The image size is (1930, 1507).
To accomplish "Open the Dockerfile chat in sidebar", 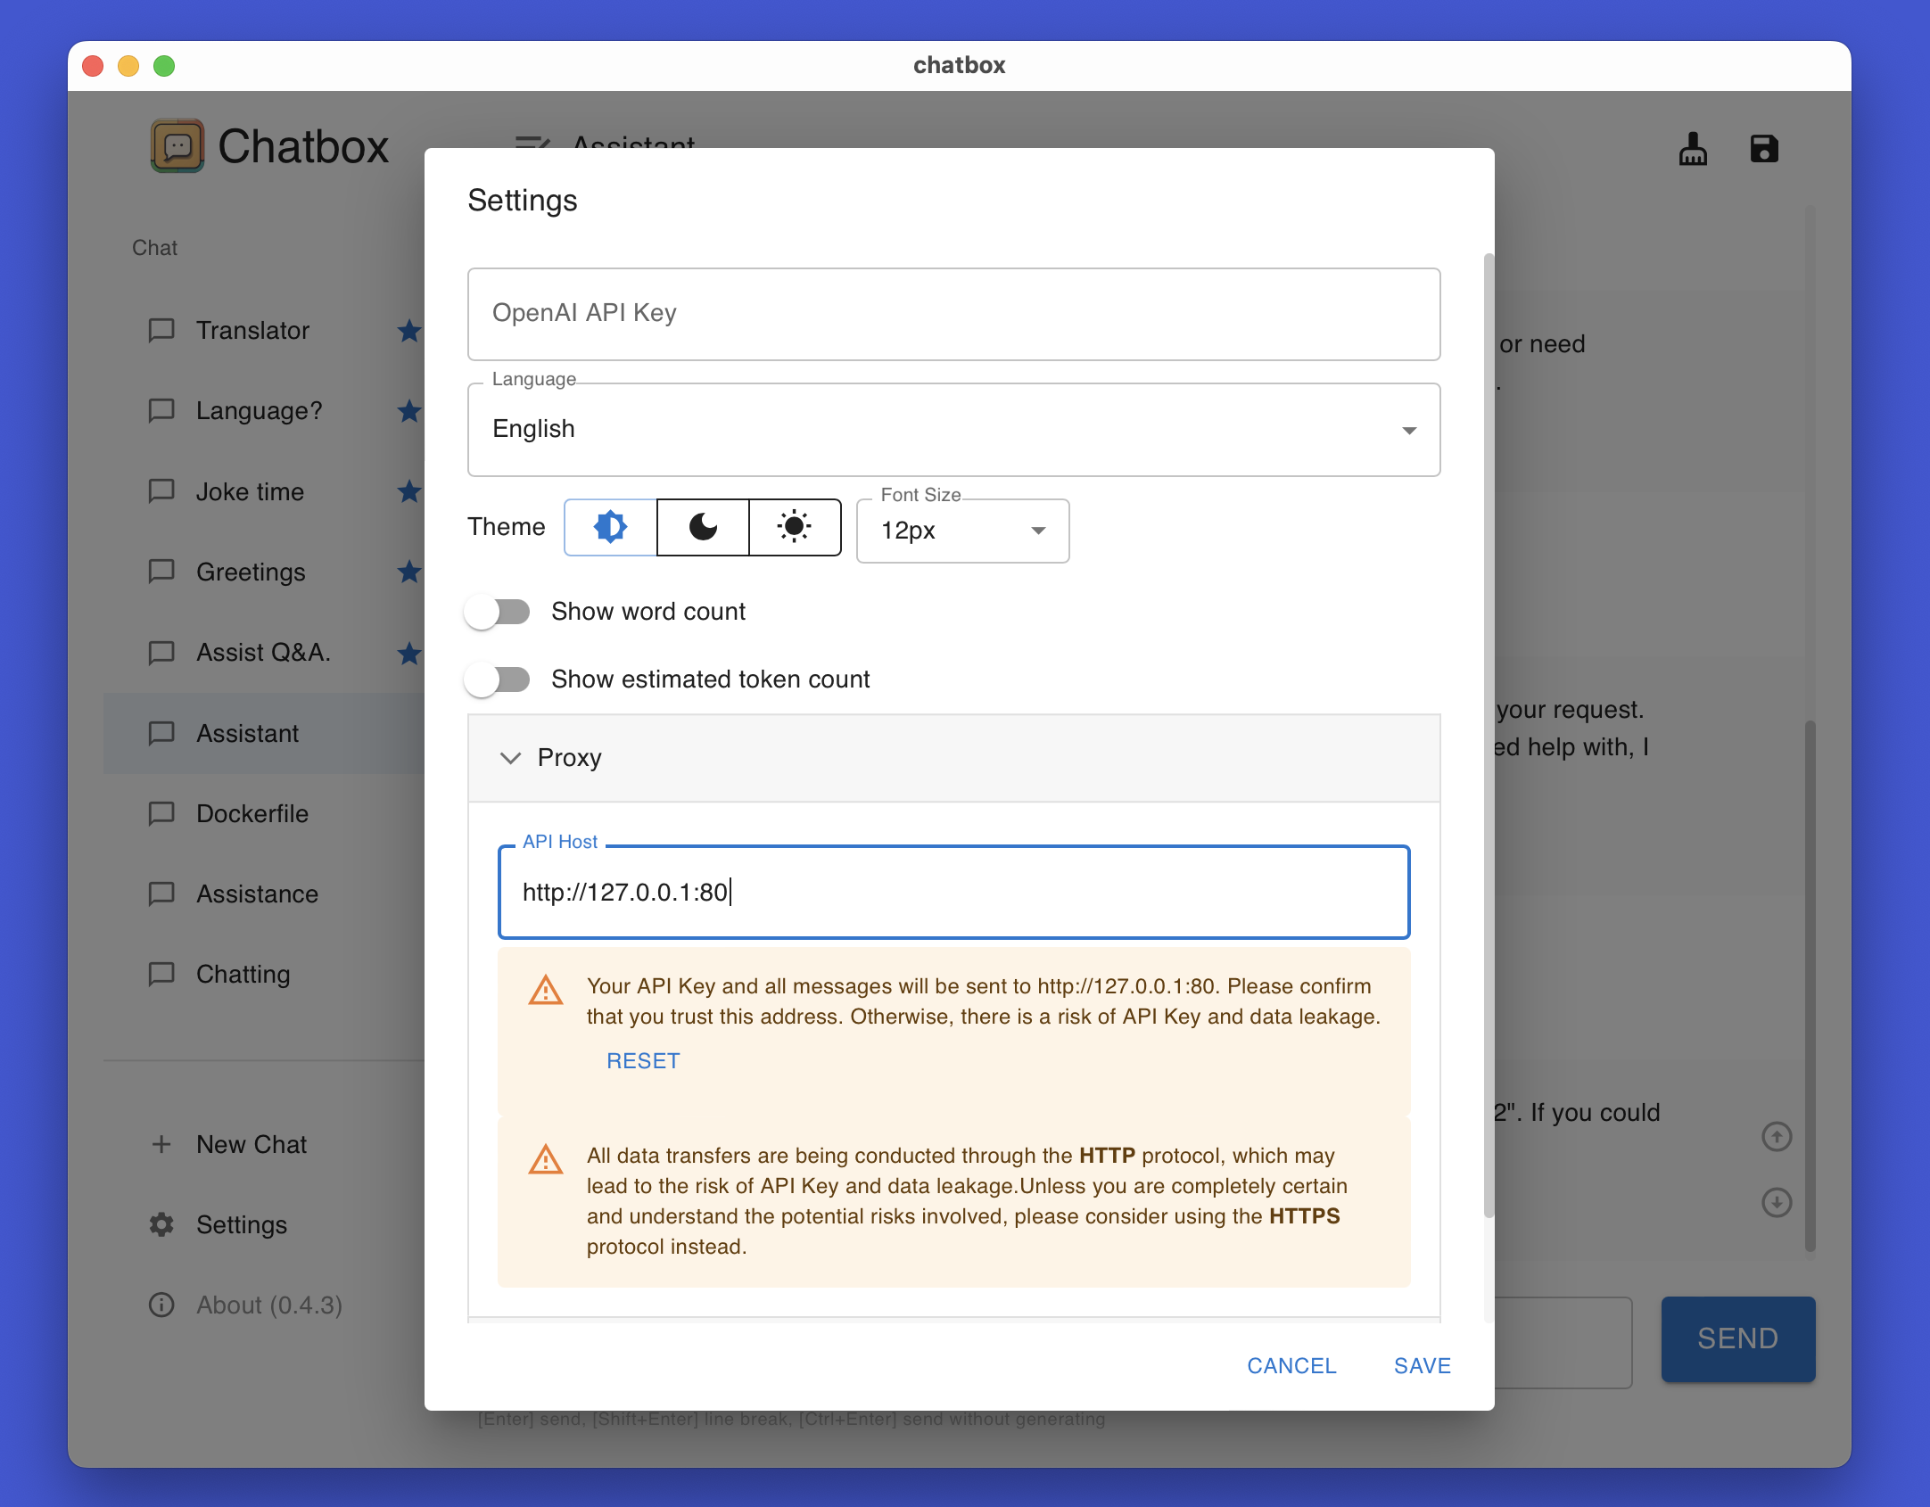I will click(252, 813).
